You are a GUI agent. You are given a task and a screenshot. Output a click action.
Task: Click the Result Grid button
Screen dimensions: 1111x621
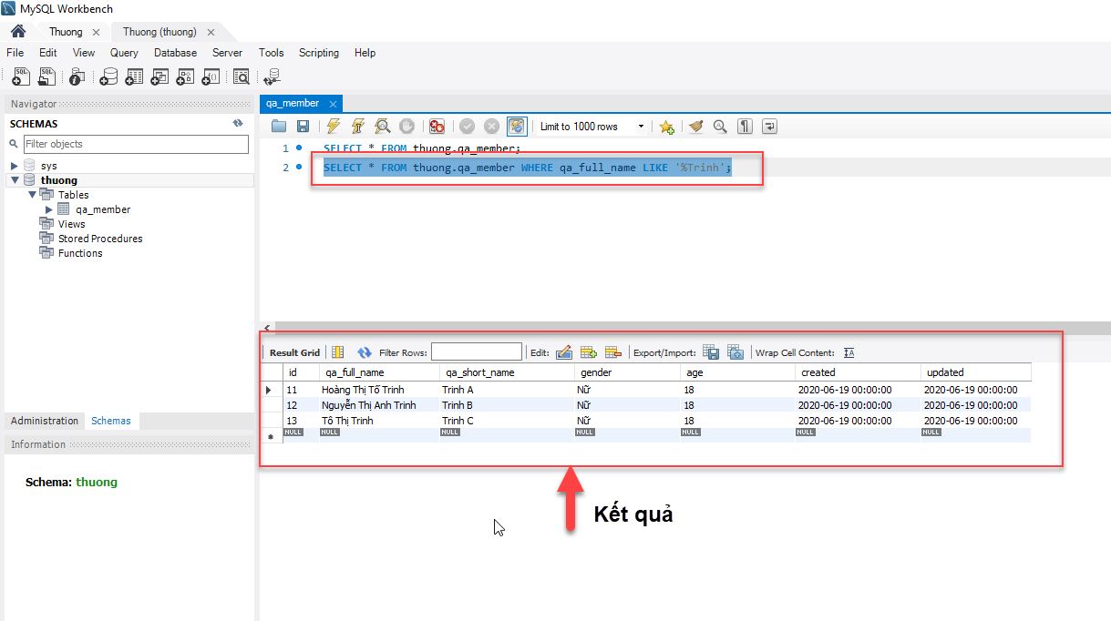[x=294, y=352]
